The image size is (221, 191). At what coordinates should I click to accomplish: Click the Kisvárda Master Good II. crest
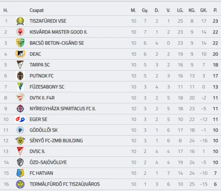(x=20, y=32)
